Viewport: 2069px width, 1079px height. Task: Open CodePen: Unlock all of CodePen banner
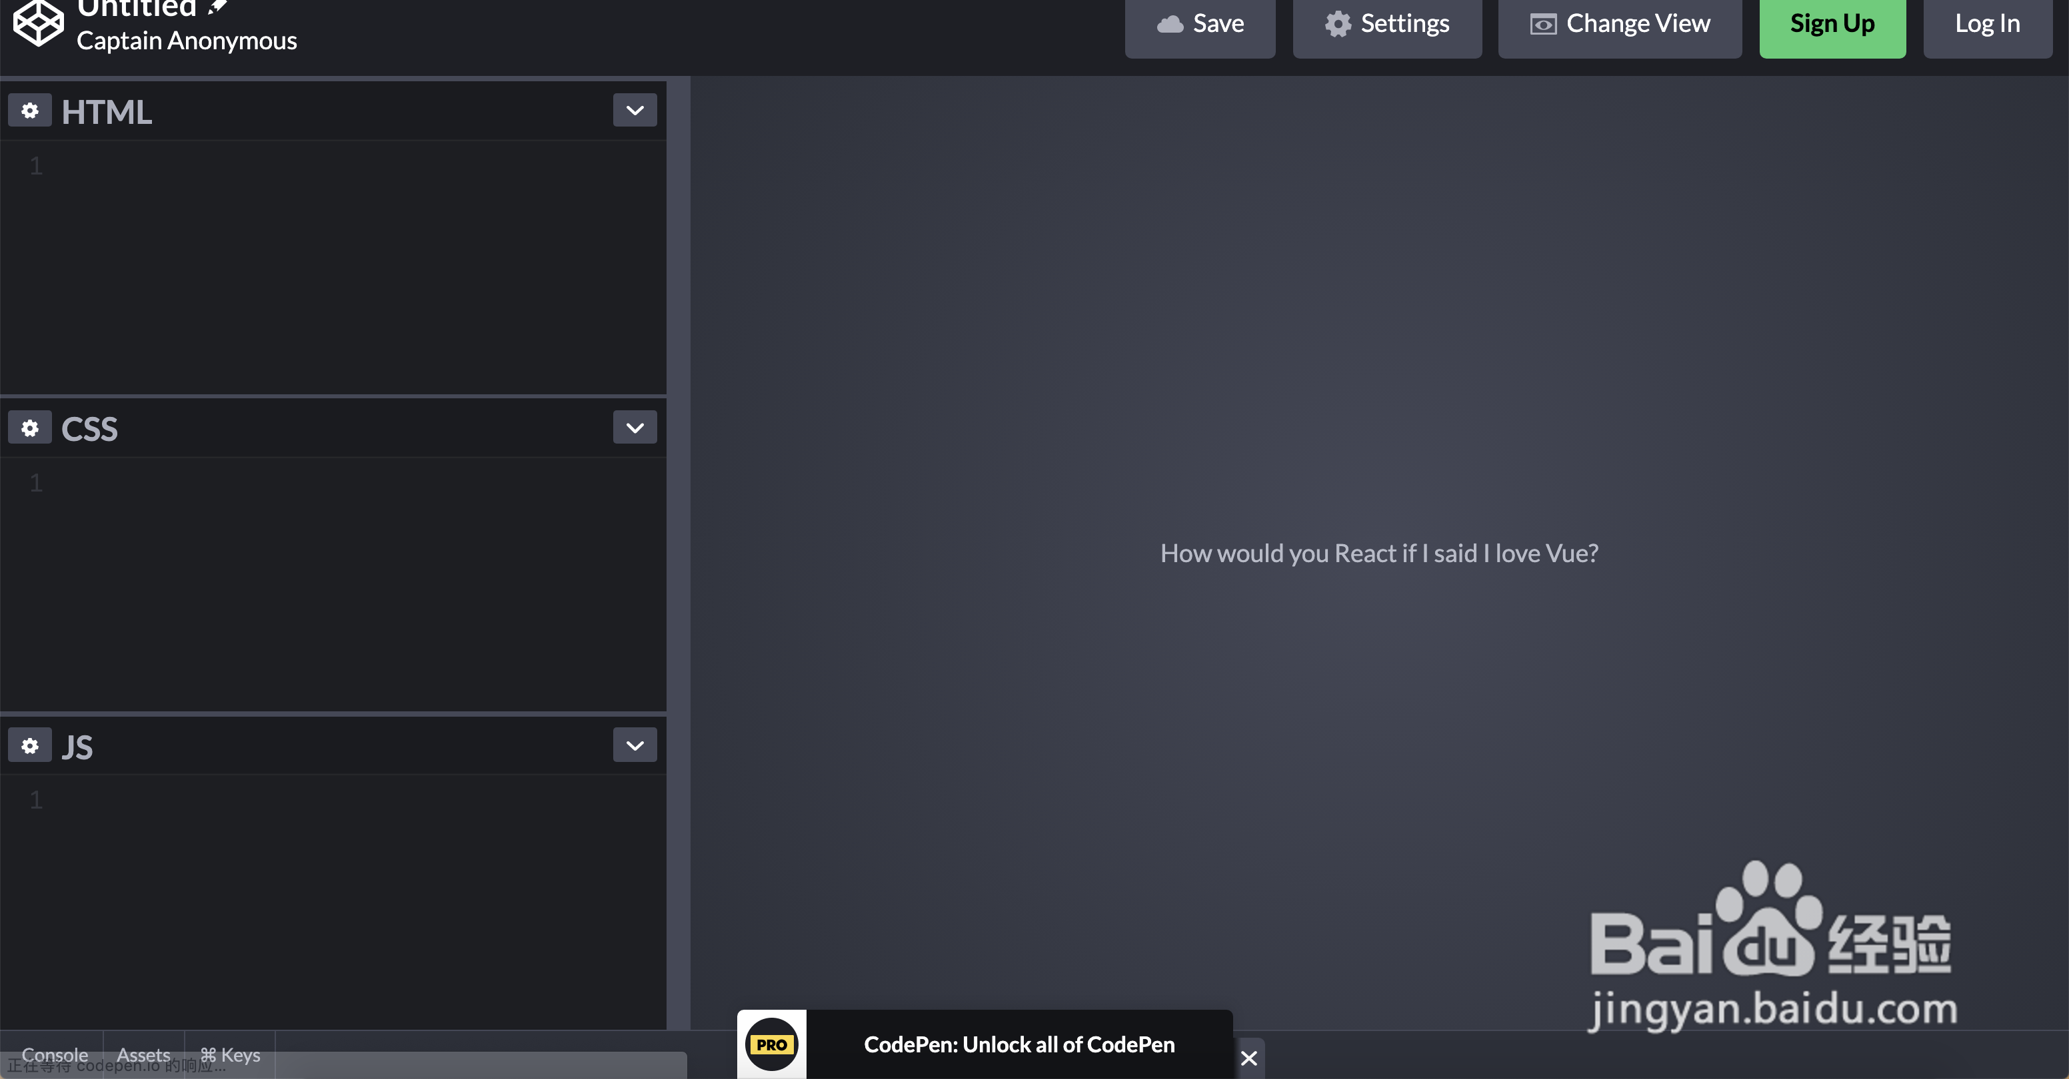[x=1019, y=1044]
